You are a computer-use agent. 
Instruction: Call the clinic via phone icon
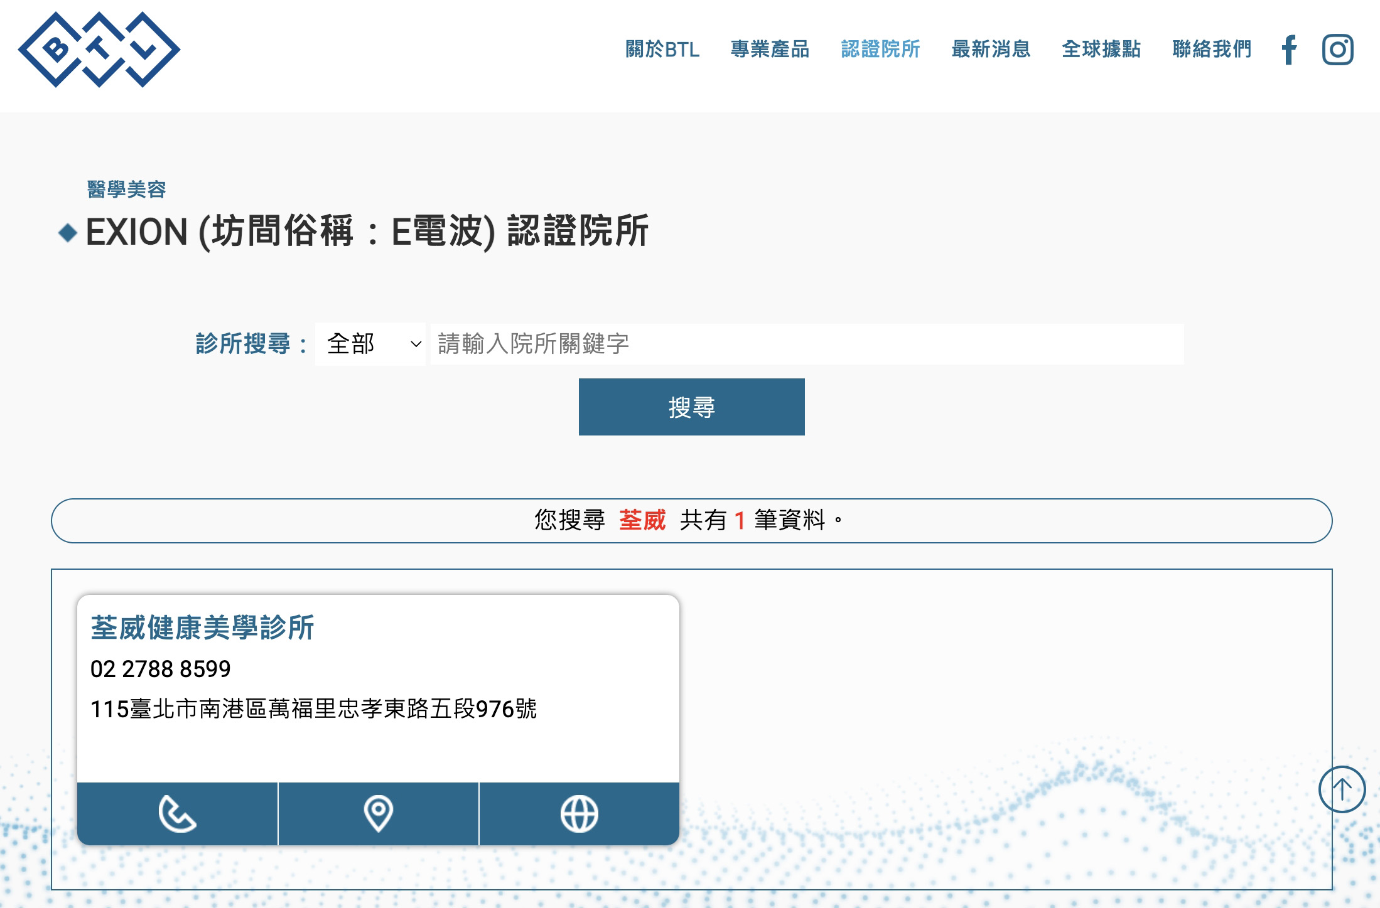[x=177, y=814]
